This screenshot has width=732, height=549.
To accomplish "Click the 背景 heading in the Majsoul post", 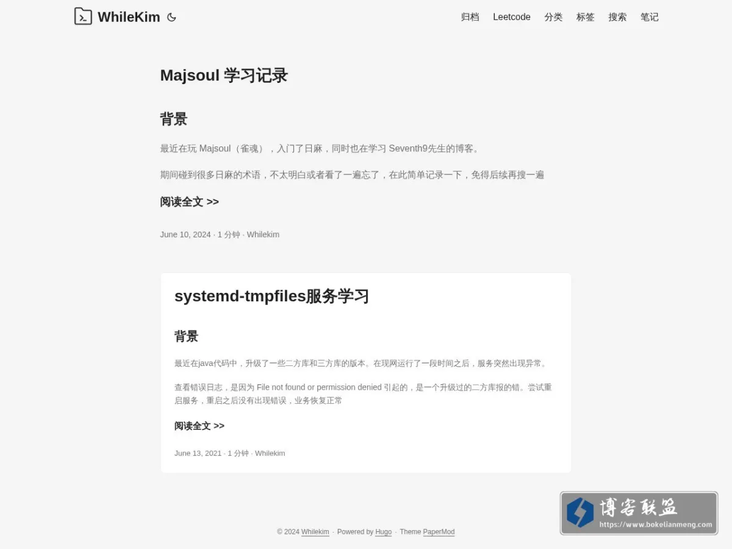I will 173,119.
